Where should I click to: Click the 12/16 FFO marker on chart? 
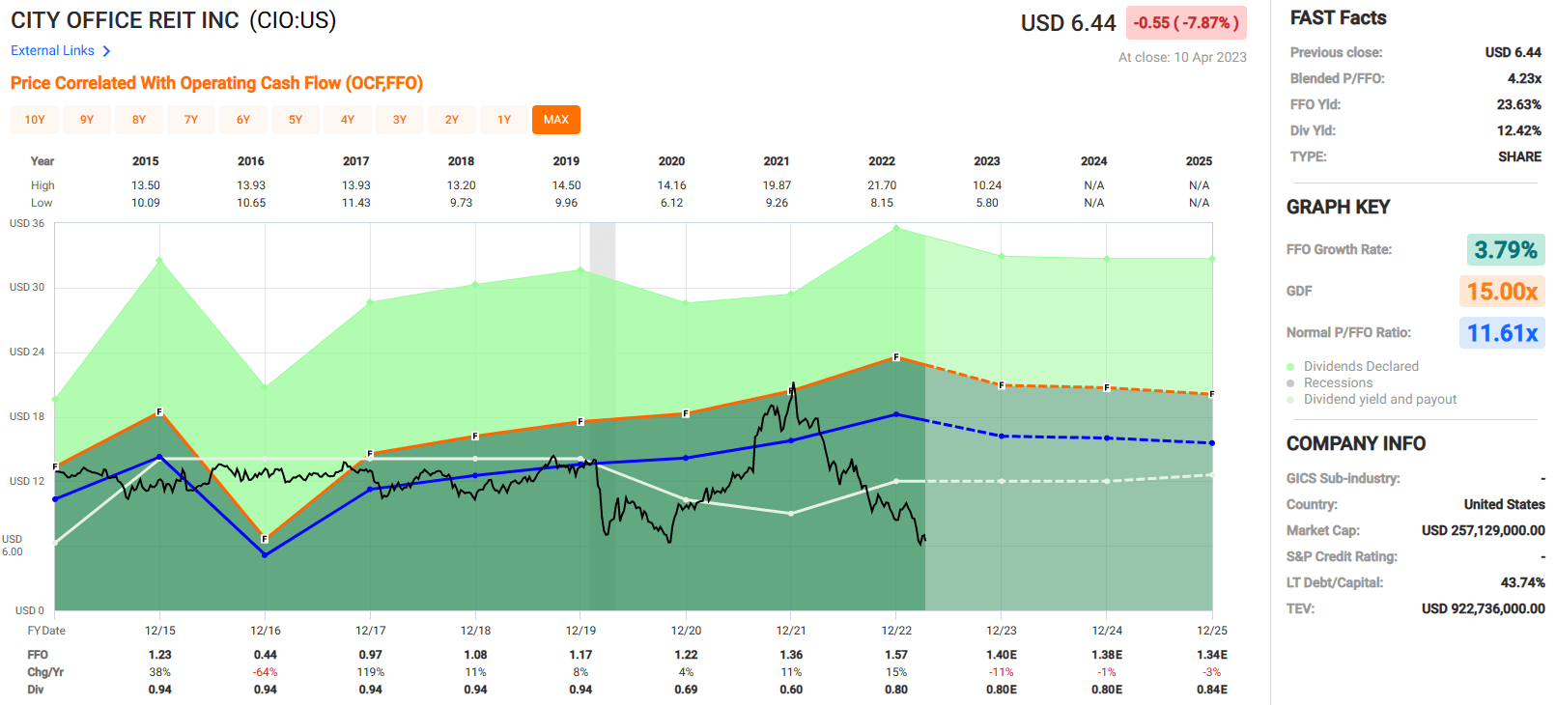pos(265,539)
